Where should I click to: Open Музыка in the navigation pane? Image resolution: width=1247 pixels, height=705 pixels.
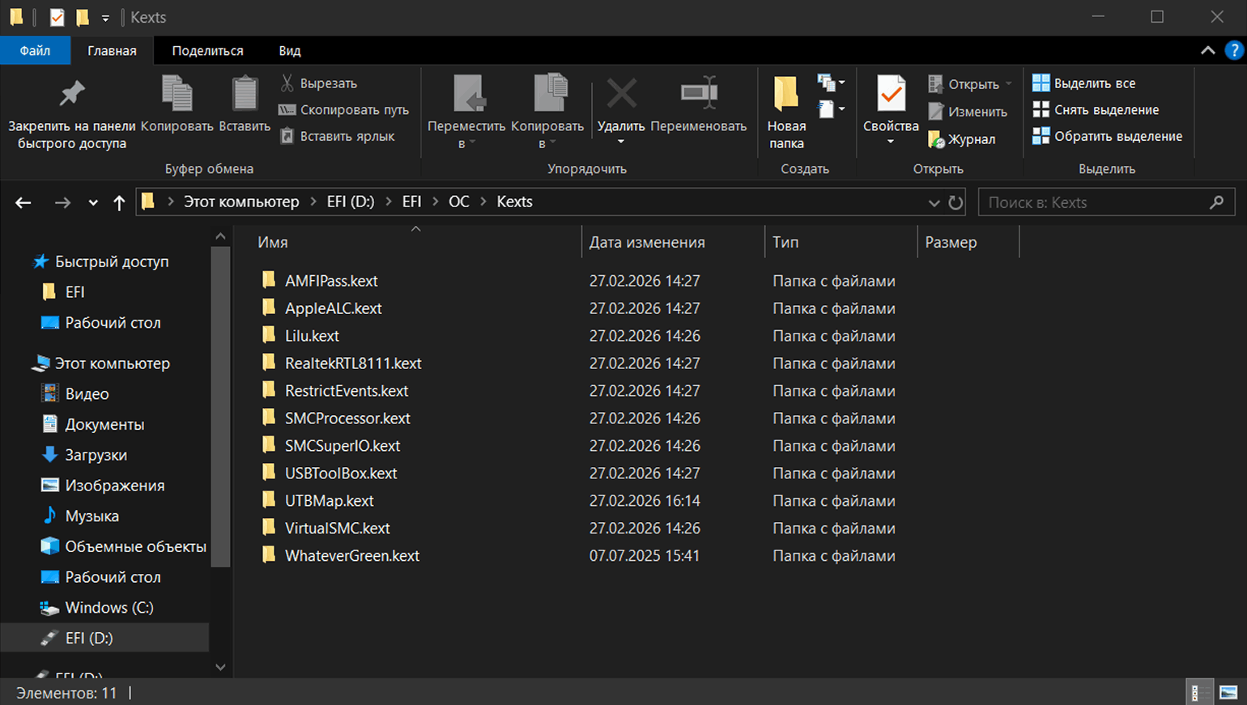92,516
